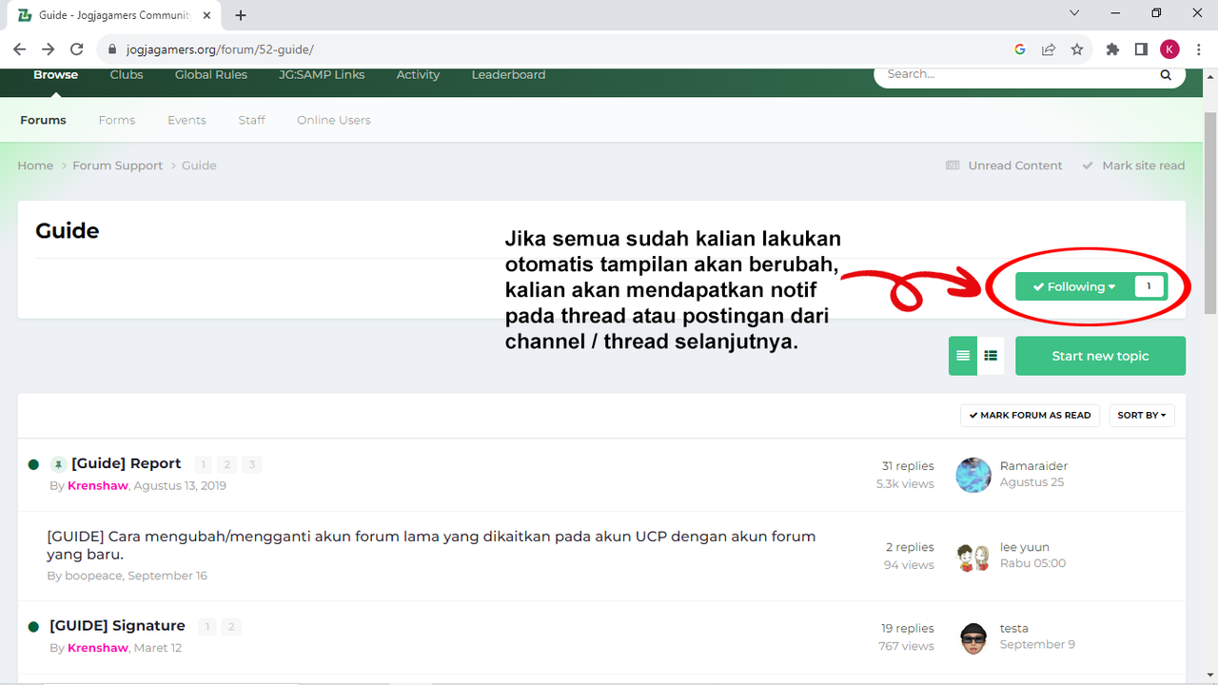Go to the Activity menu
The image size is (1218, 685).
[418, 74]
